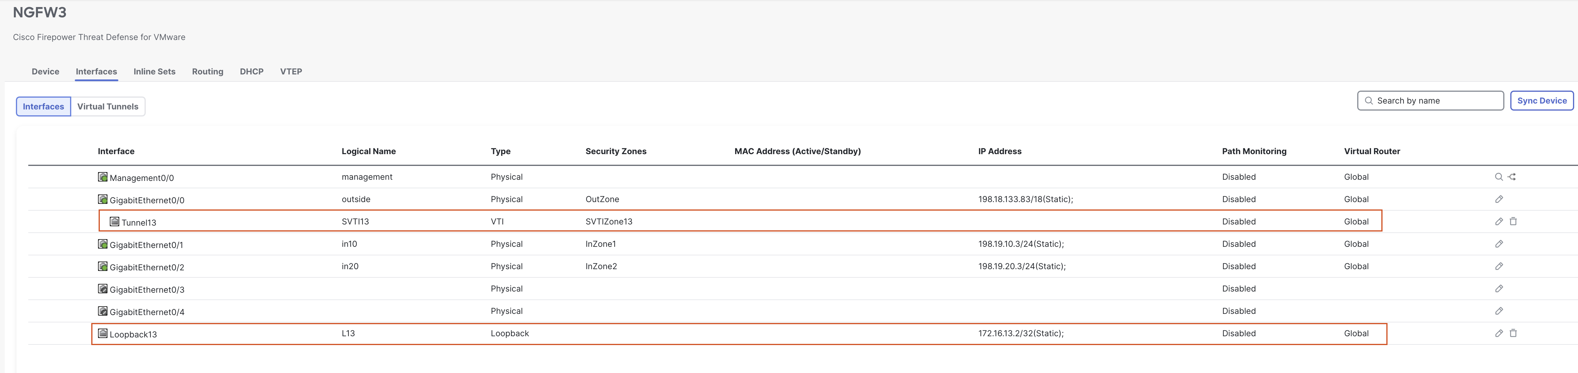
Task: Click the GigabitEthernet0/2 interface status icon
Action: [x=103, y=267]
